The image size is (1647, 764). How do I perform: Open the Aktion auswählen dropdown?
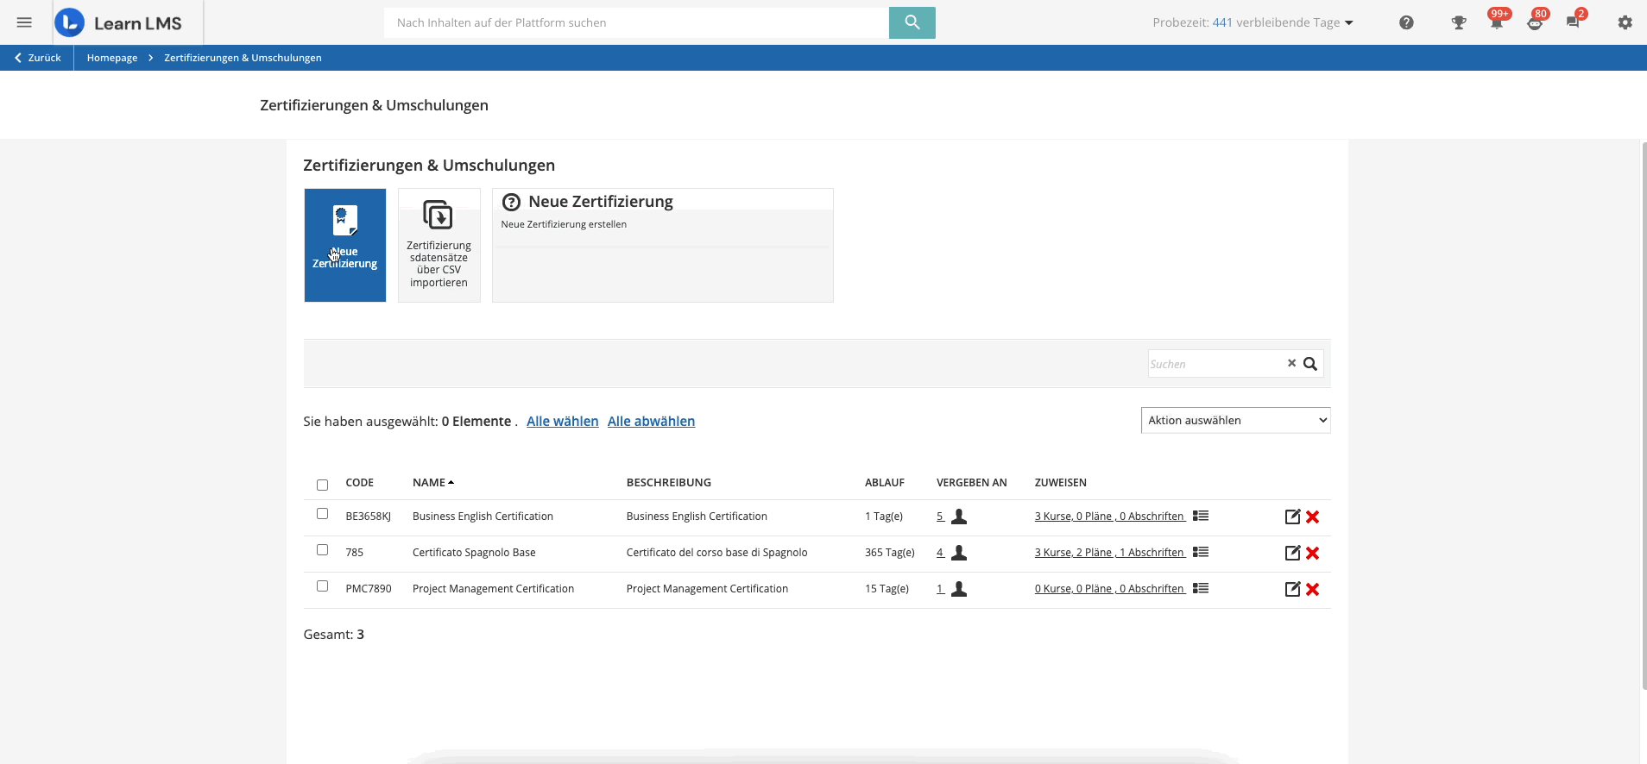[x=1235, y=420]
